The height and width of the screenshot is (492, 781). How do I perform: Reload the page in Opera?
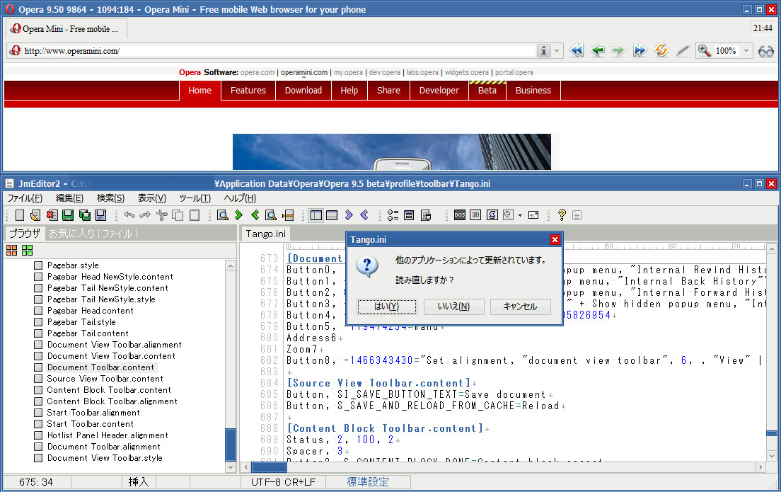click(661, 50)
